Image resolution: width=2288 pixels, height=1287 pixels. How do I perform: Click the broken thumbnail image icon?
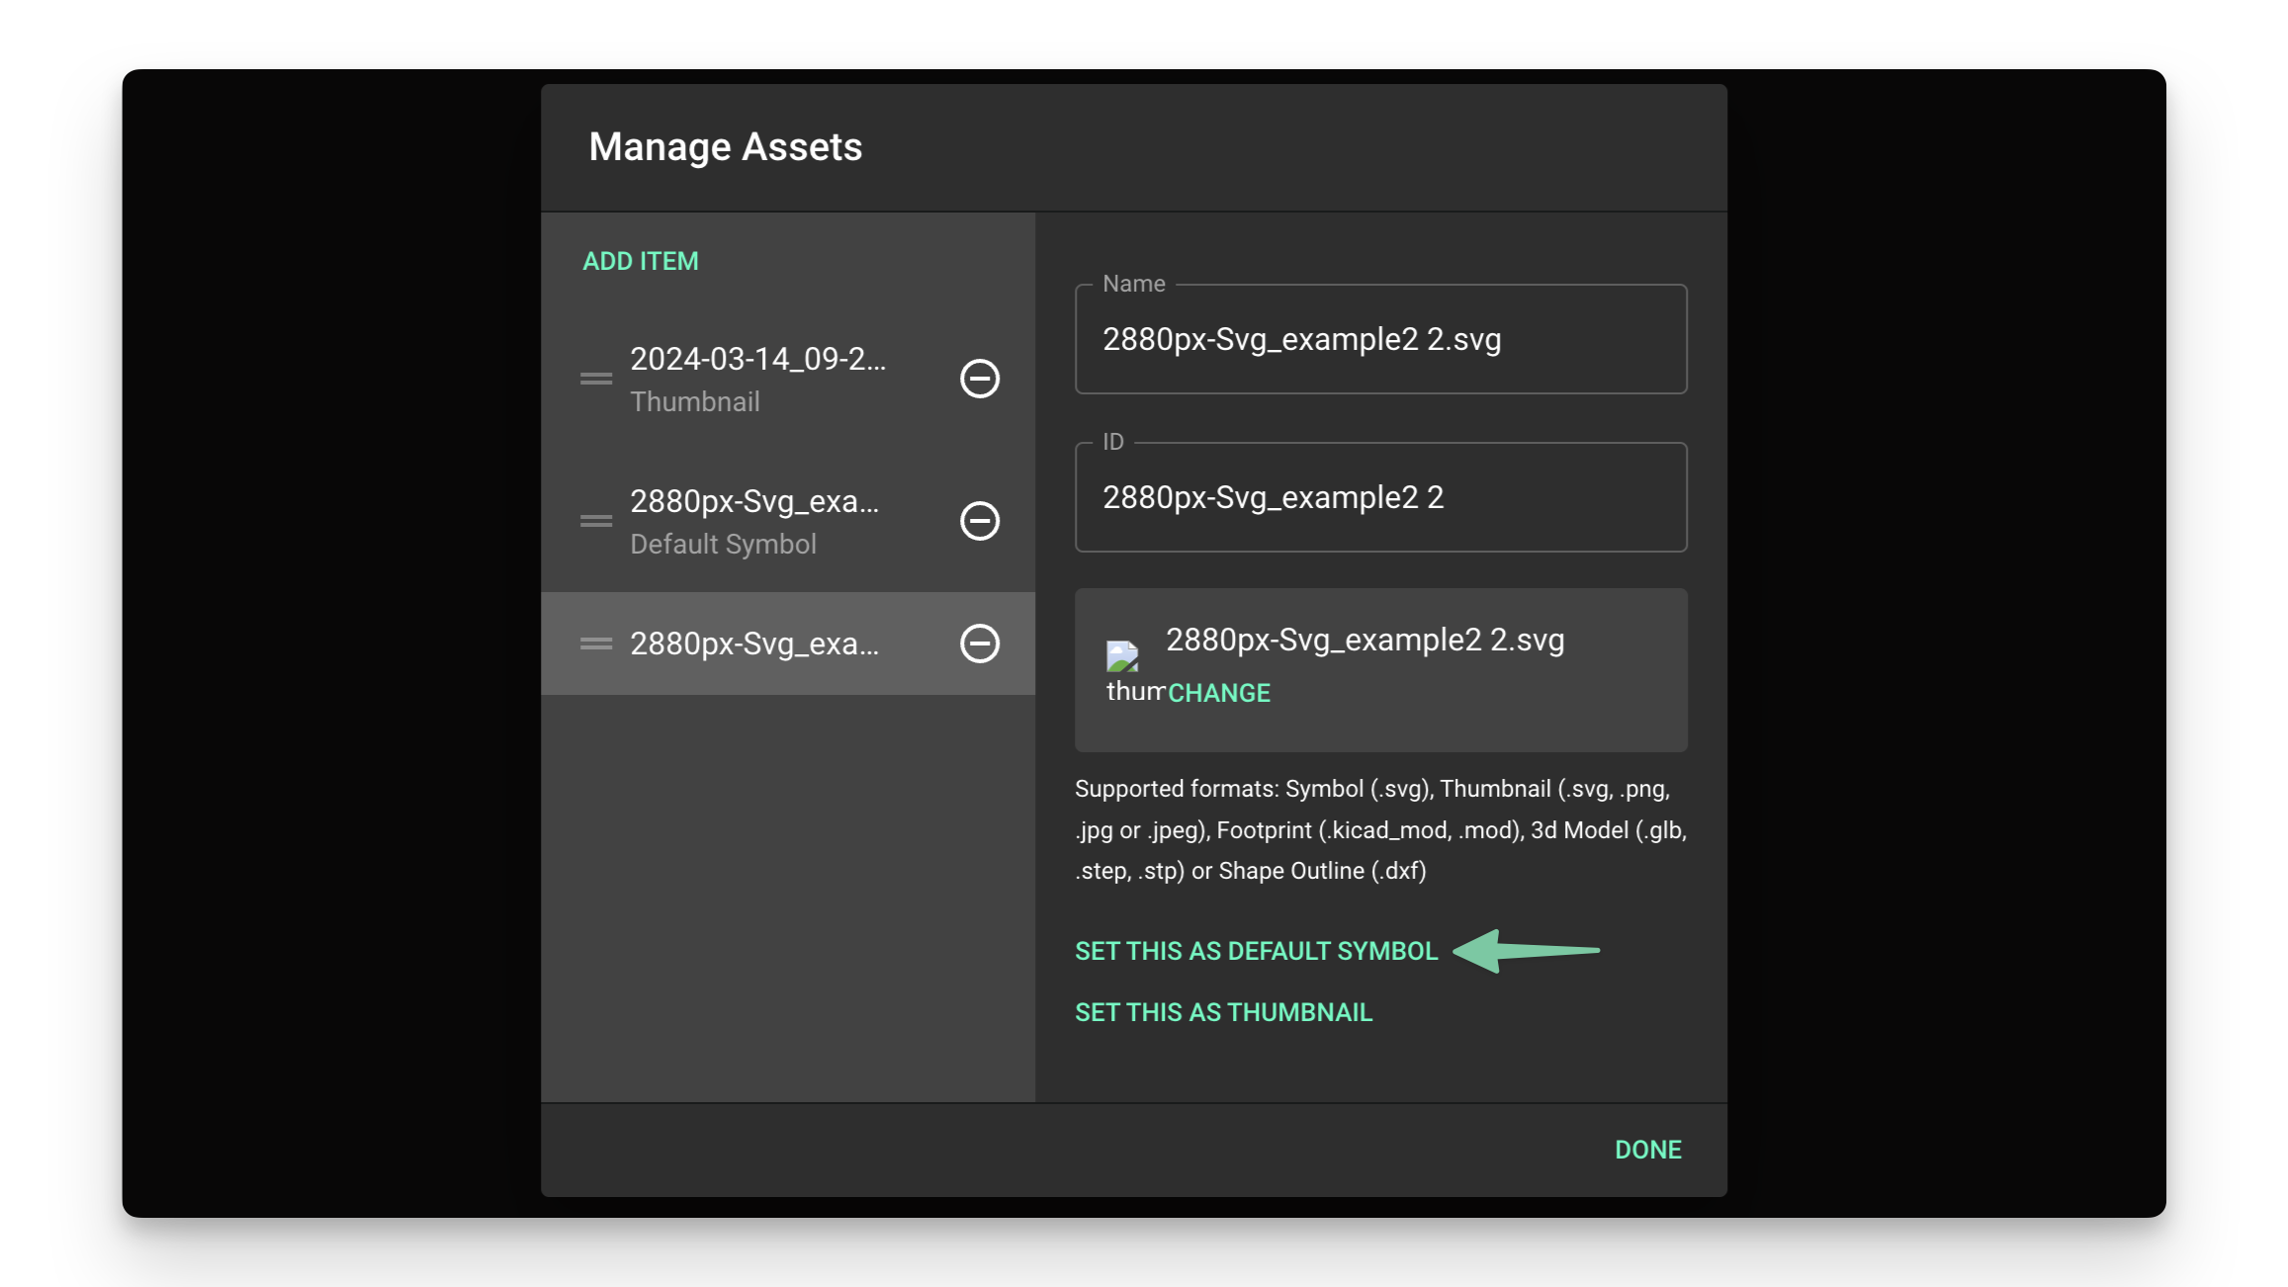coord(1122,656)
